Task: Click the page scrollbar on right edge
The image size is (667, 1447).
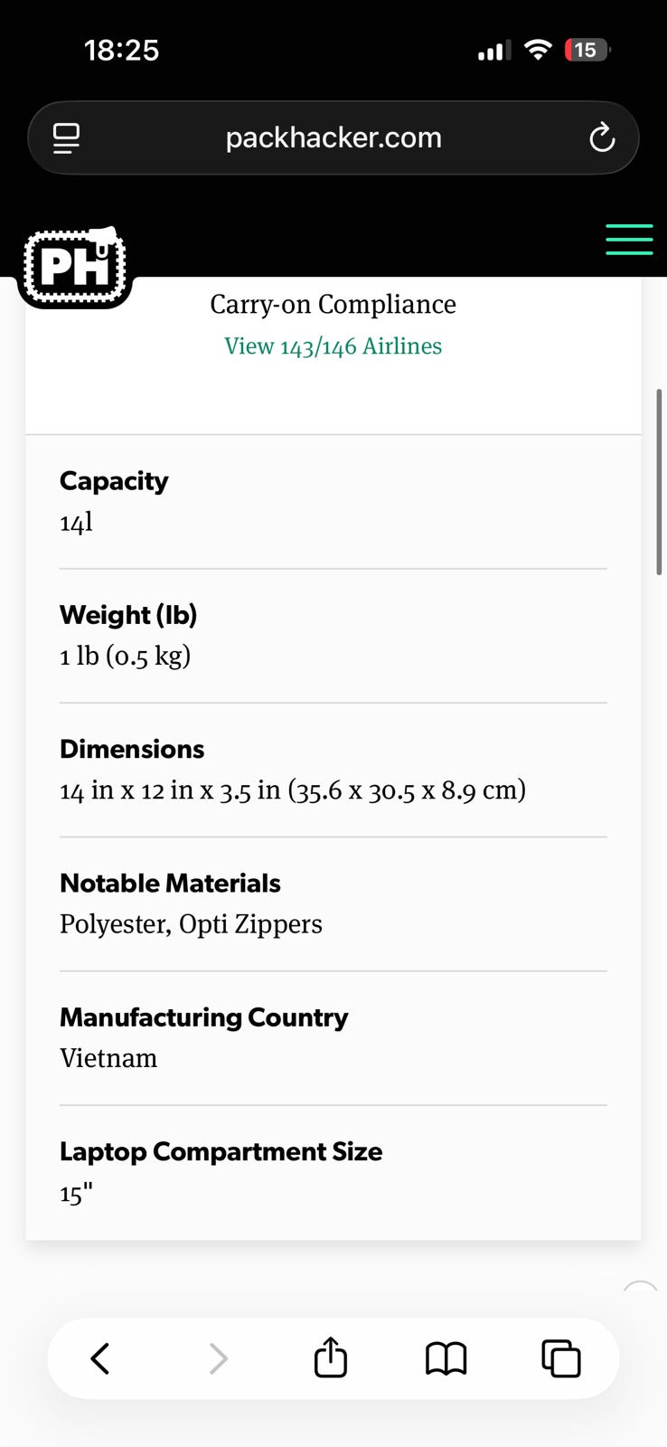Action: 659,482
